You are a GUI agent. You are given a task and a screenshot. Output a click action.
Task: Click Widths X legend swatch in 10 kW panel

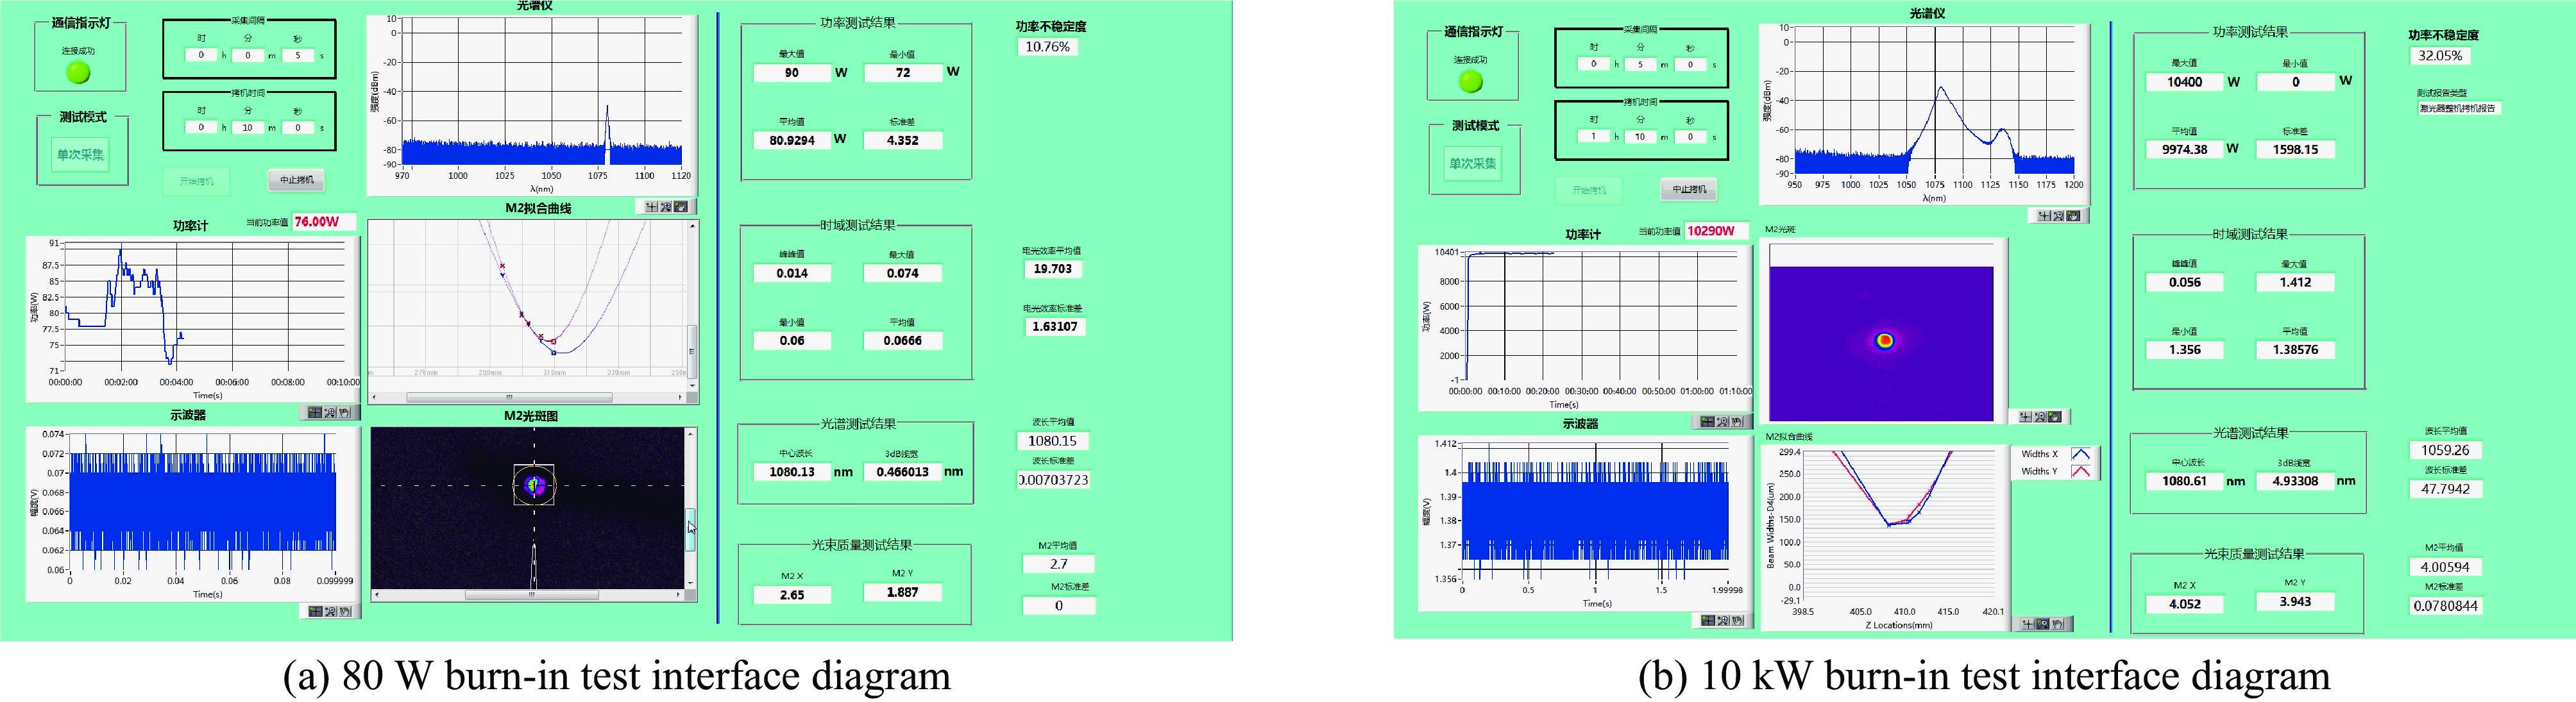tap(2081, 454)
